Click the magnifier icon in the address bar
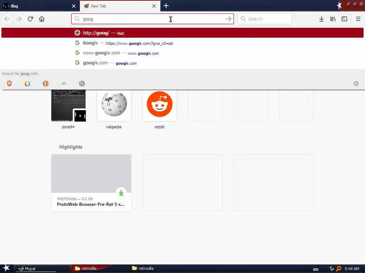Viewport: 365px width, 273px height. 77,19
